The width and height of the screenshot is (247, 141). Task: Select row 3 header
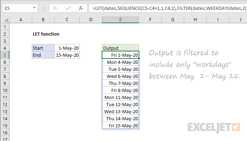click(x=5, y=41)
